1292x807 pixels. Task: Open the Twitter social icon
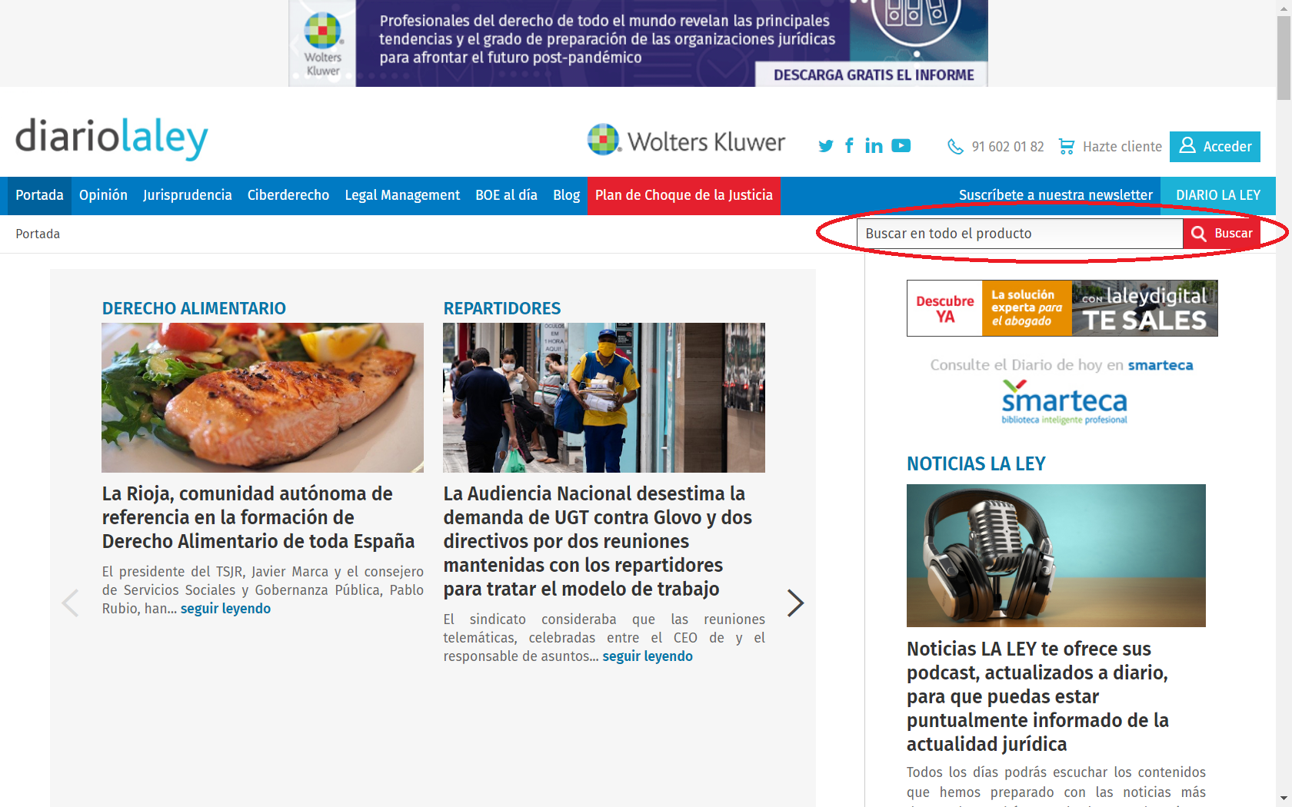click(826, 146)
